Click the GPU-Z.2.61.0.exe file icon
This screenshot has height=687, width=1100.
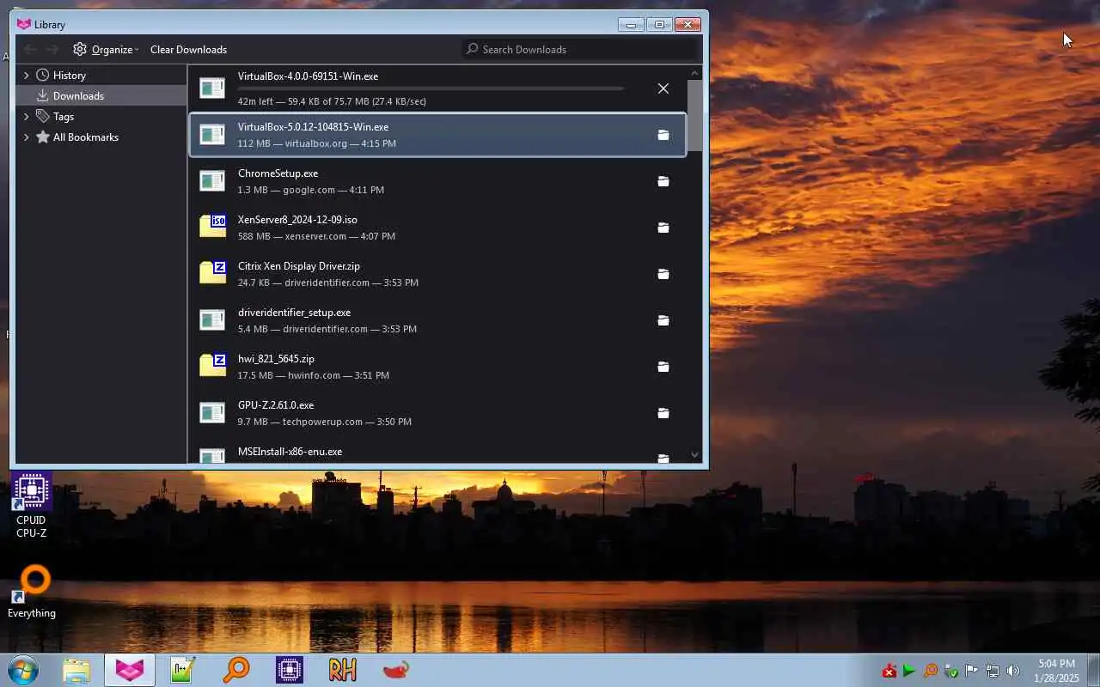pos(212,412)
